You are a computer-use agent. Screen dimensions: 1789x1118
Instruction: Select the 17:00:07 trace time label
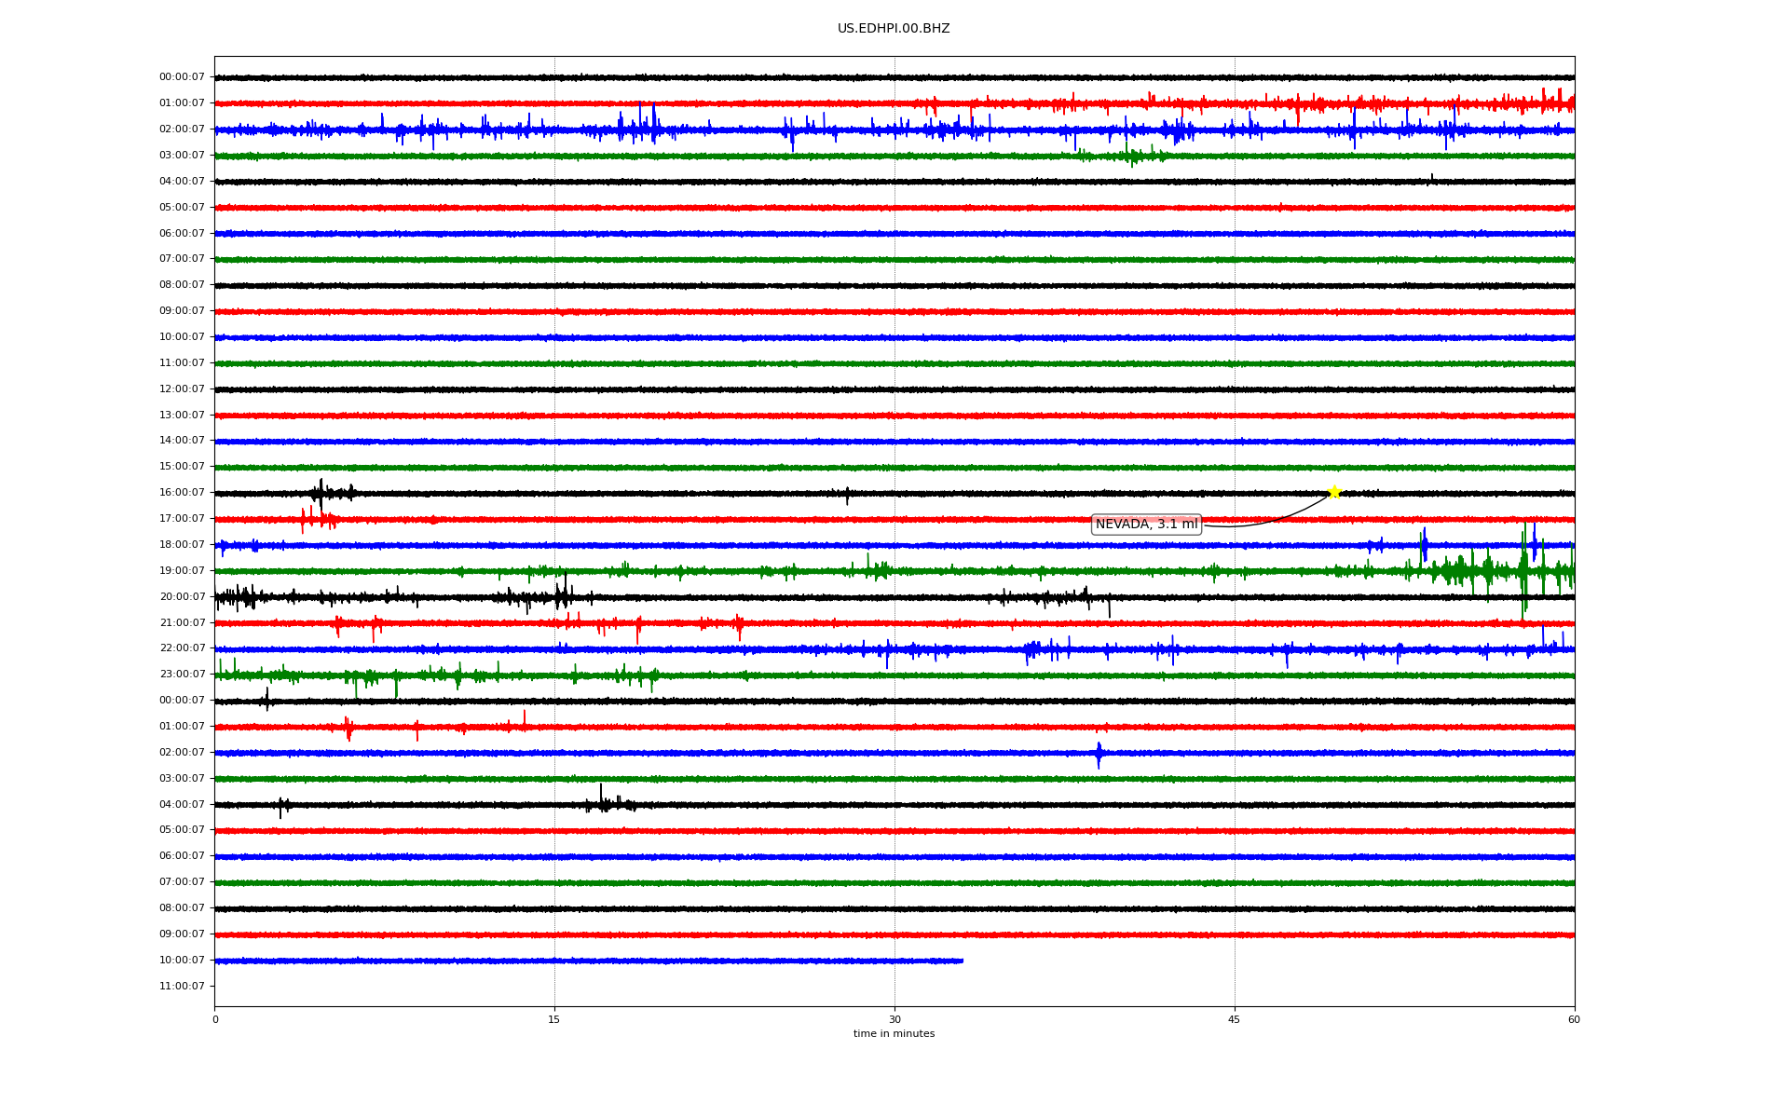182,519
